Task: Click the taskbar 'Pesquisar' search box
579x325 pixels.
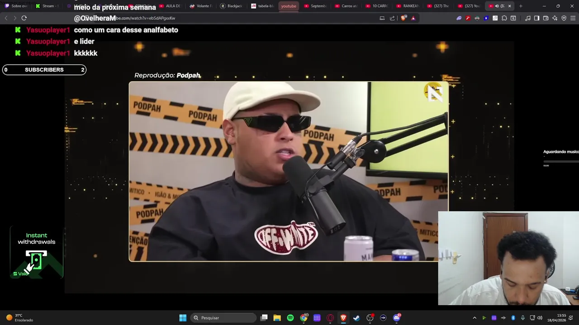Action: point(223,318)
